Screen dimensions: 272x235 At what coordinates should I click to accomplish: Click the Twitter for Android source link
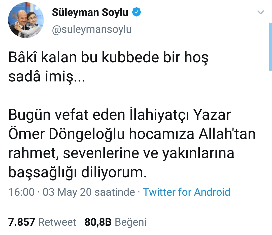click(x=187, y=192)
